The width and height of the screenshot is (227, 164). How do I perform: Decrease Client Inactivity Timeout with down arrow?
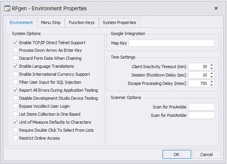(x=211, y=68)
